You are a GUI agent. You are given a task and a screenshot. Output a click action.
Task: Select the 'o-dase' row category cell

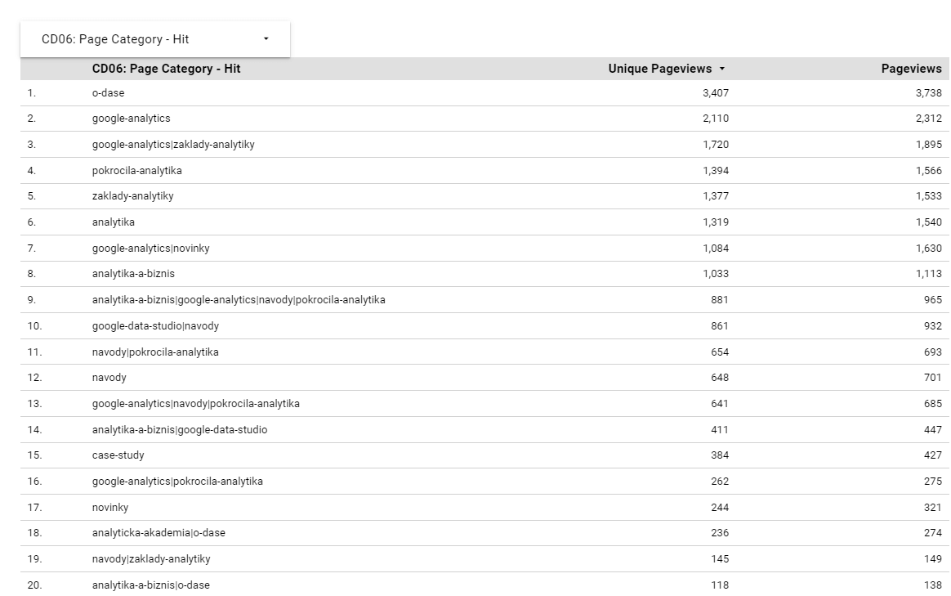click(108, 93)
